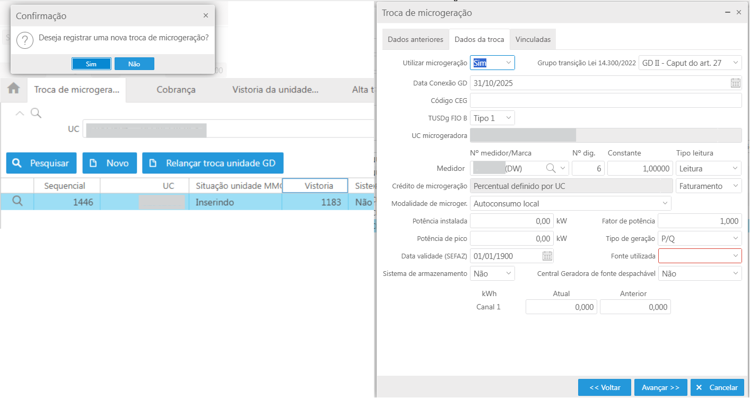Screen dimensions: 750x398
Task: Select the Cobrança tab
Action: click(x=176, y=90)
